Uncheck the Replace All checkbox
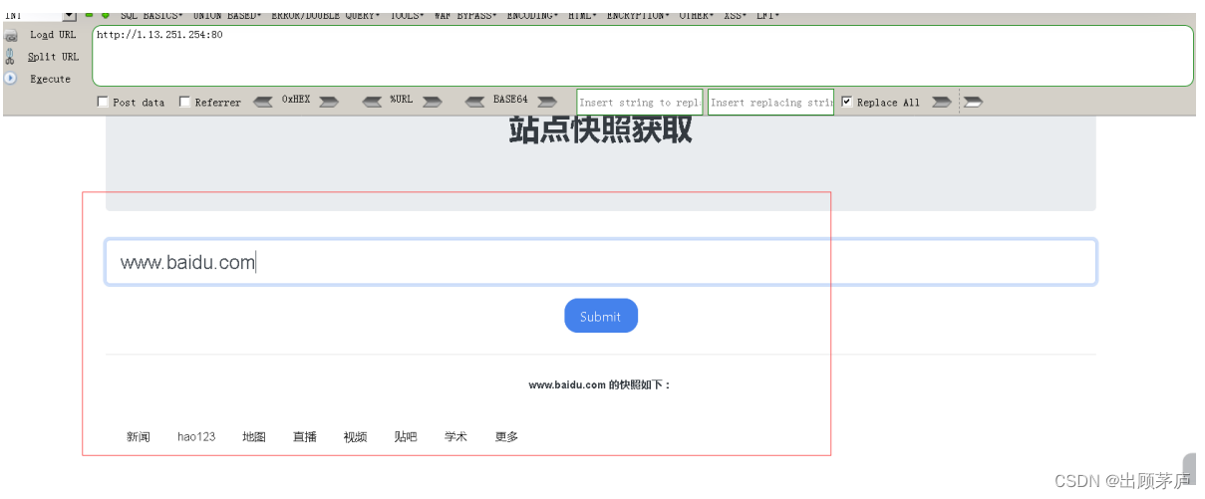 (847, 102)
